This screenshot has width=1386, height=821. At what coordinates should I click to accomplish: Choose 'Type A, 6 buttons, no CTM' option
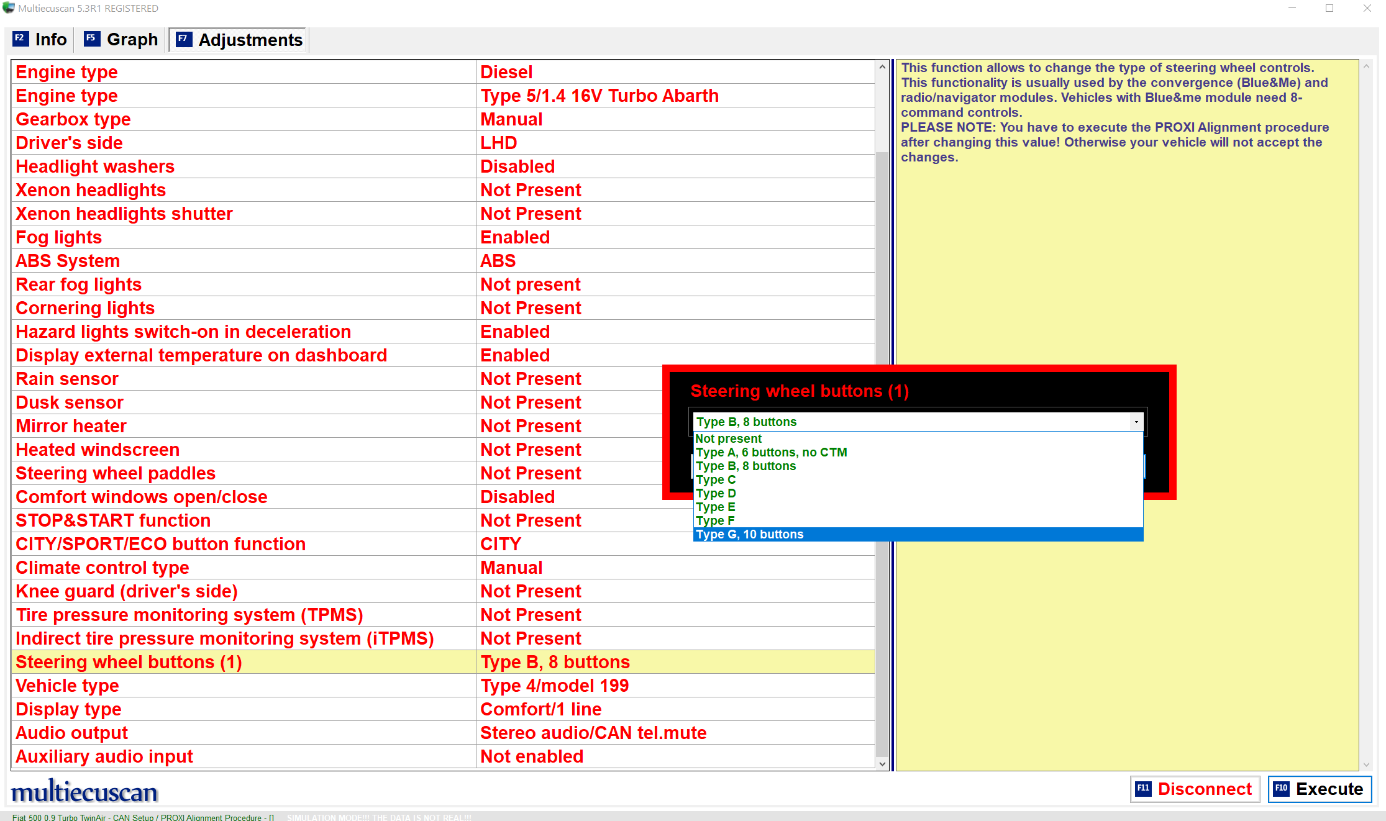tap(918, 452)
